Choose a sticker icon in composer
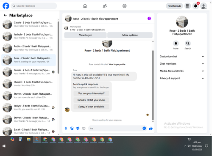212x156 pixels. [x=78, y=128]
